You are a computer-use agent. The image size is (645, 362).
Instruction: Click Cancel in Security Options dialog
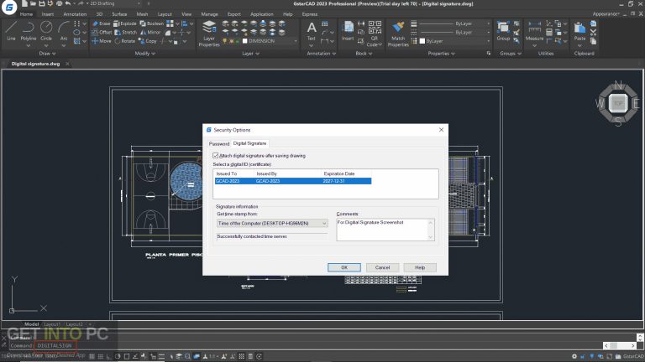click(382, 267)
